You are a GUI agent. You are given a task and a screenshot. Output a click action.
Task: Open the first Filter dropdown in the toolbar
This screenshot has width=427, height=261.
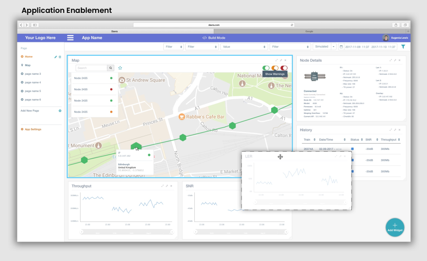point(173,46)
